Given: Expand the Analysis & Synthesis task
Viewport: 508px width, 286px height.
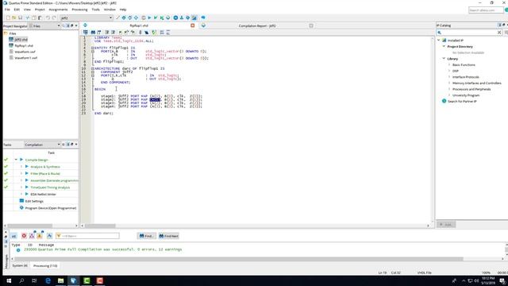Looking at the screenshot, I should click(21, 167).
